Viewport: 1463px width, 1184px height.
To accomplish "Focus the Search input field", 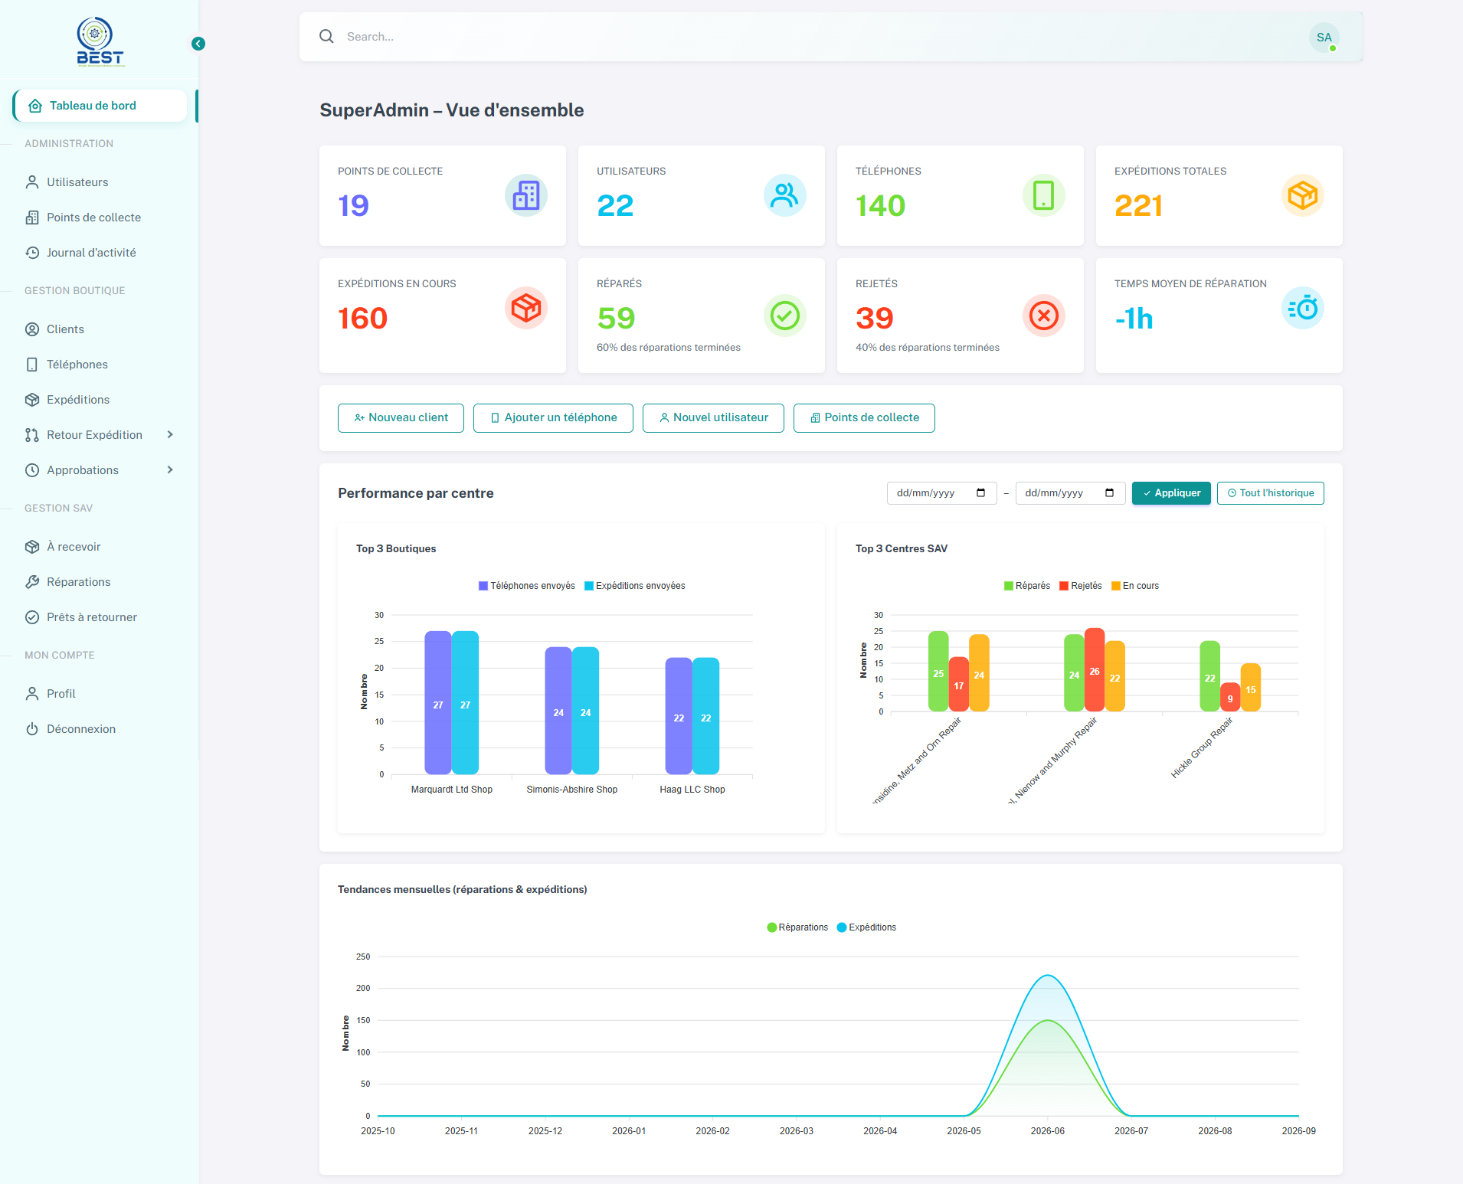I will (x=820, y=37).
